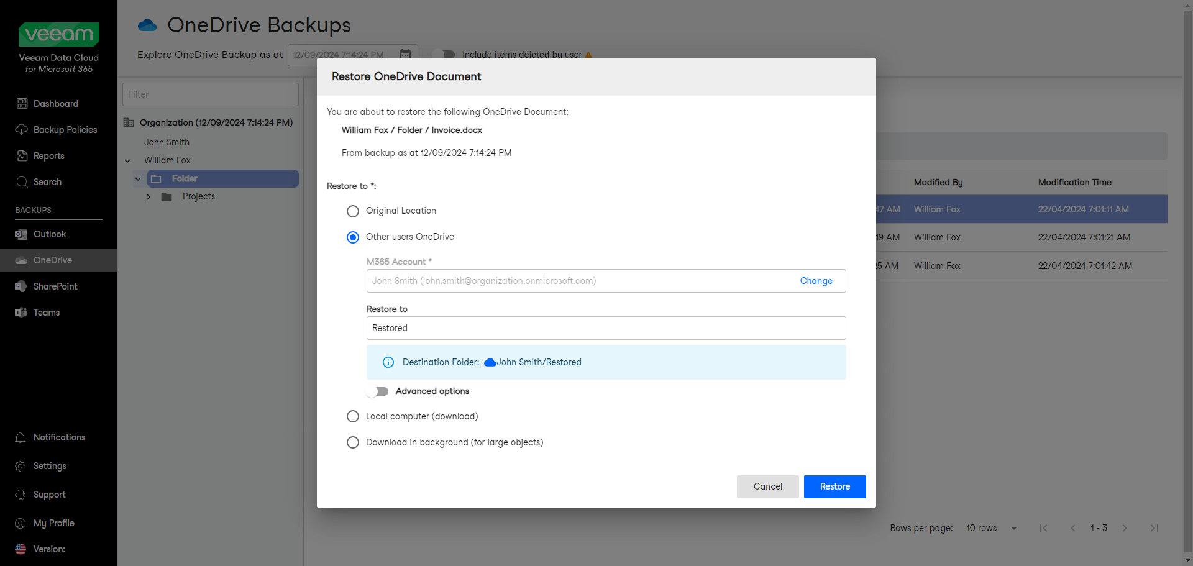
Task: Click the Modification Time column header
Action: tap(1074, 182)
